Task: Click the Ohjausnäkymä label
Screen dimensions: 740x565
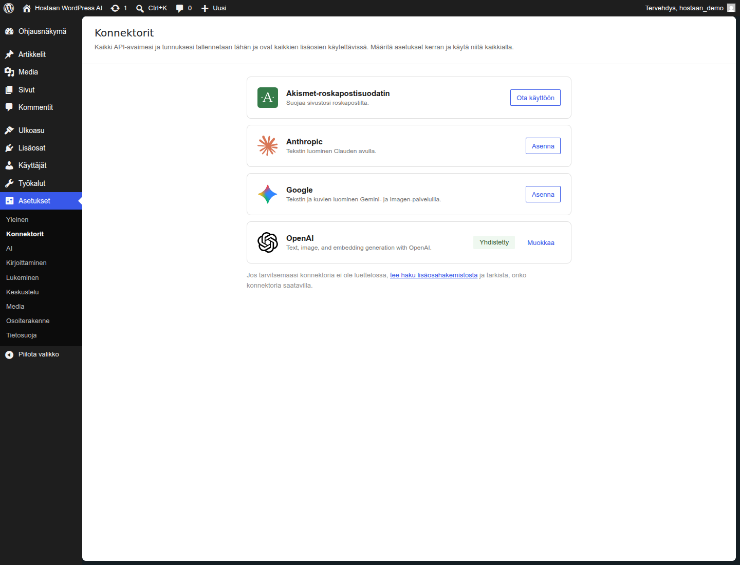Action: coord(42,31)
